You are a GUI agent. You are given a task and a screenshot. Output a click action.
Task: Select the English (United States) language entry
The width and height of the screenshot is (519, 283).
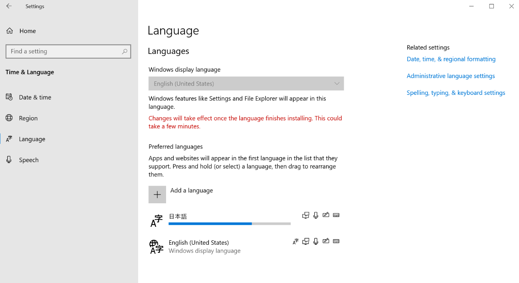point(246,247)
